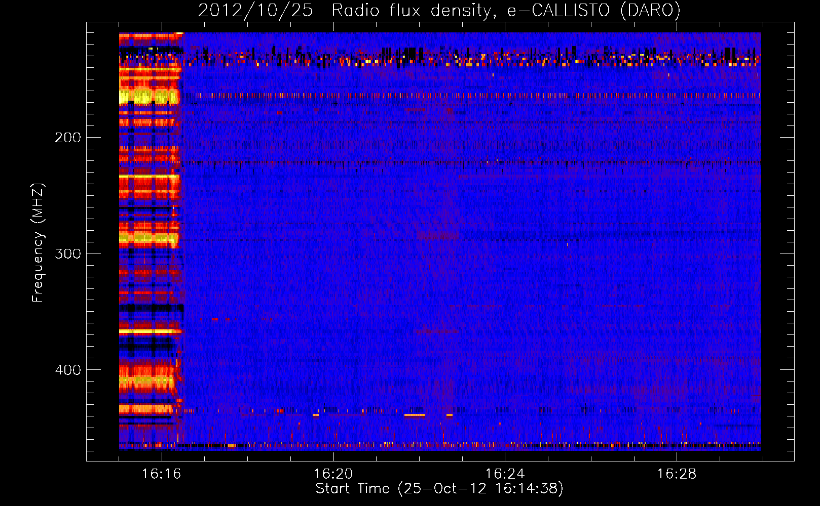The height and width of the screenshot is (506, 820).
Task: Click the 400 frequency tick label
Action: point(68,370)
